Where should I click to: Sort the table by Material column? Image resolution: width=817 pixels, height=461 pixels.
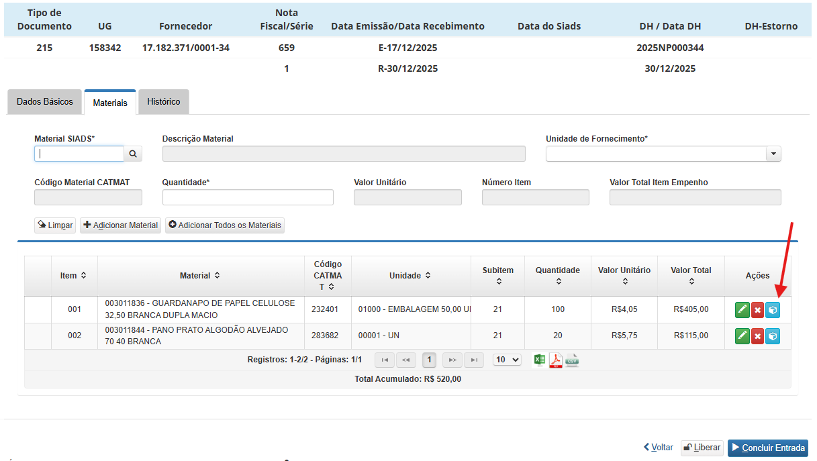(200, 275)
